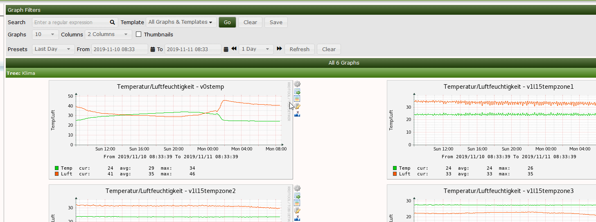Toggle the Thumbnails checkbox
The image size is (596, 222).
coord(138,34)
